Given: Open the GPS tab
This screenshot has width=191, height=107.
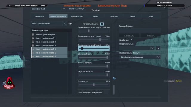Looking at the screenshot, I should (151, 16).
